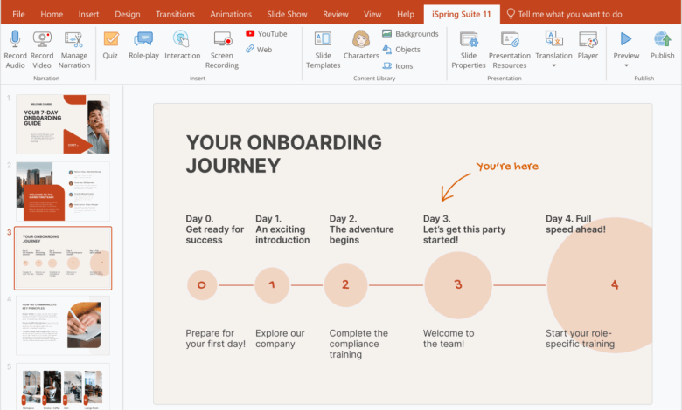Click the Translation icon
The width and height of the screenshot is (682, 410).
pos(553,39)
